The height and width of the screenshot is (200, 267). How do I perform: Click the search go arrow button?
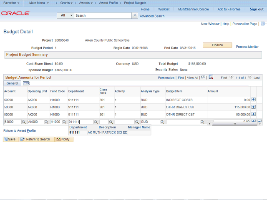pyautogui.click(x=134, y=15)
